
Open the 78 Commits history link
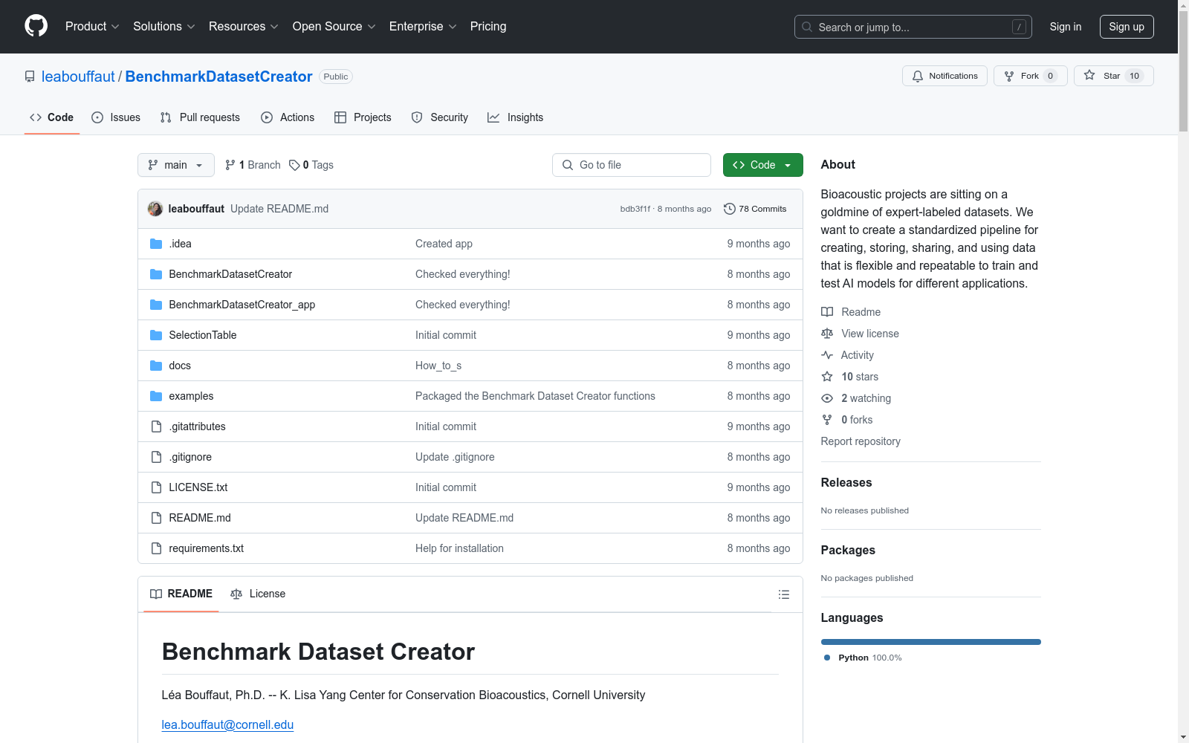pyautogui.click(x=755, y=209)
